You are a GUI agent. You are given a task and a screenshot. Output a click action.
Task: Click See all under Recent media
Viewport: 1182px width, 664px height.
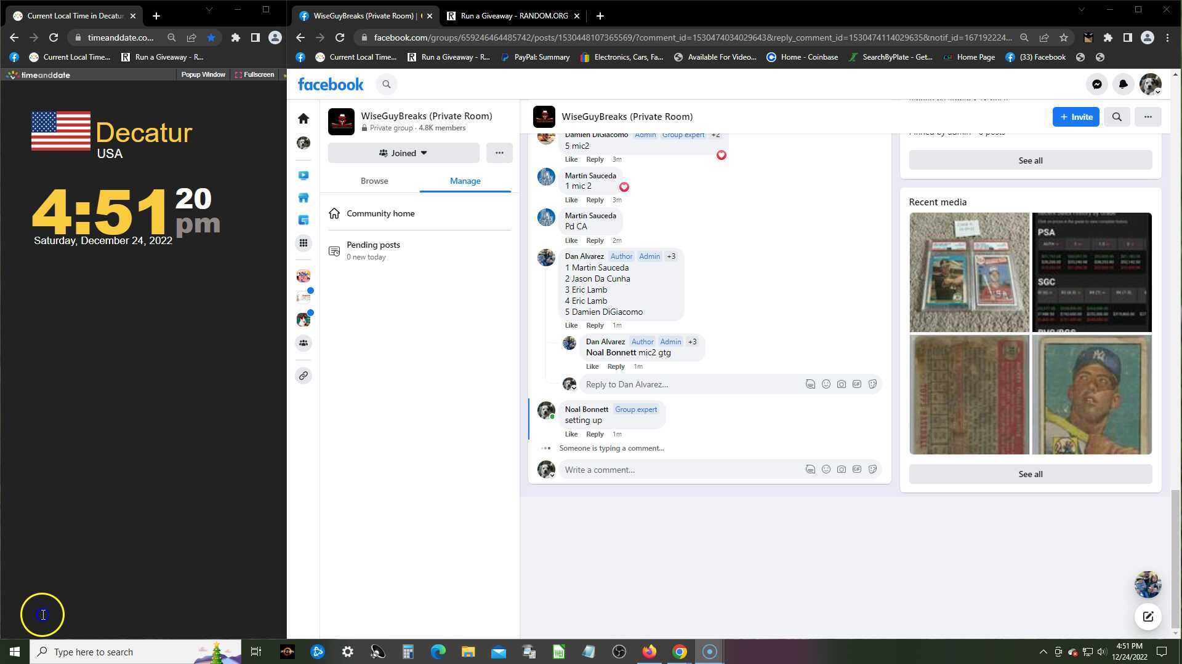click(x=1030, y=474)
